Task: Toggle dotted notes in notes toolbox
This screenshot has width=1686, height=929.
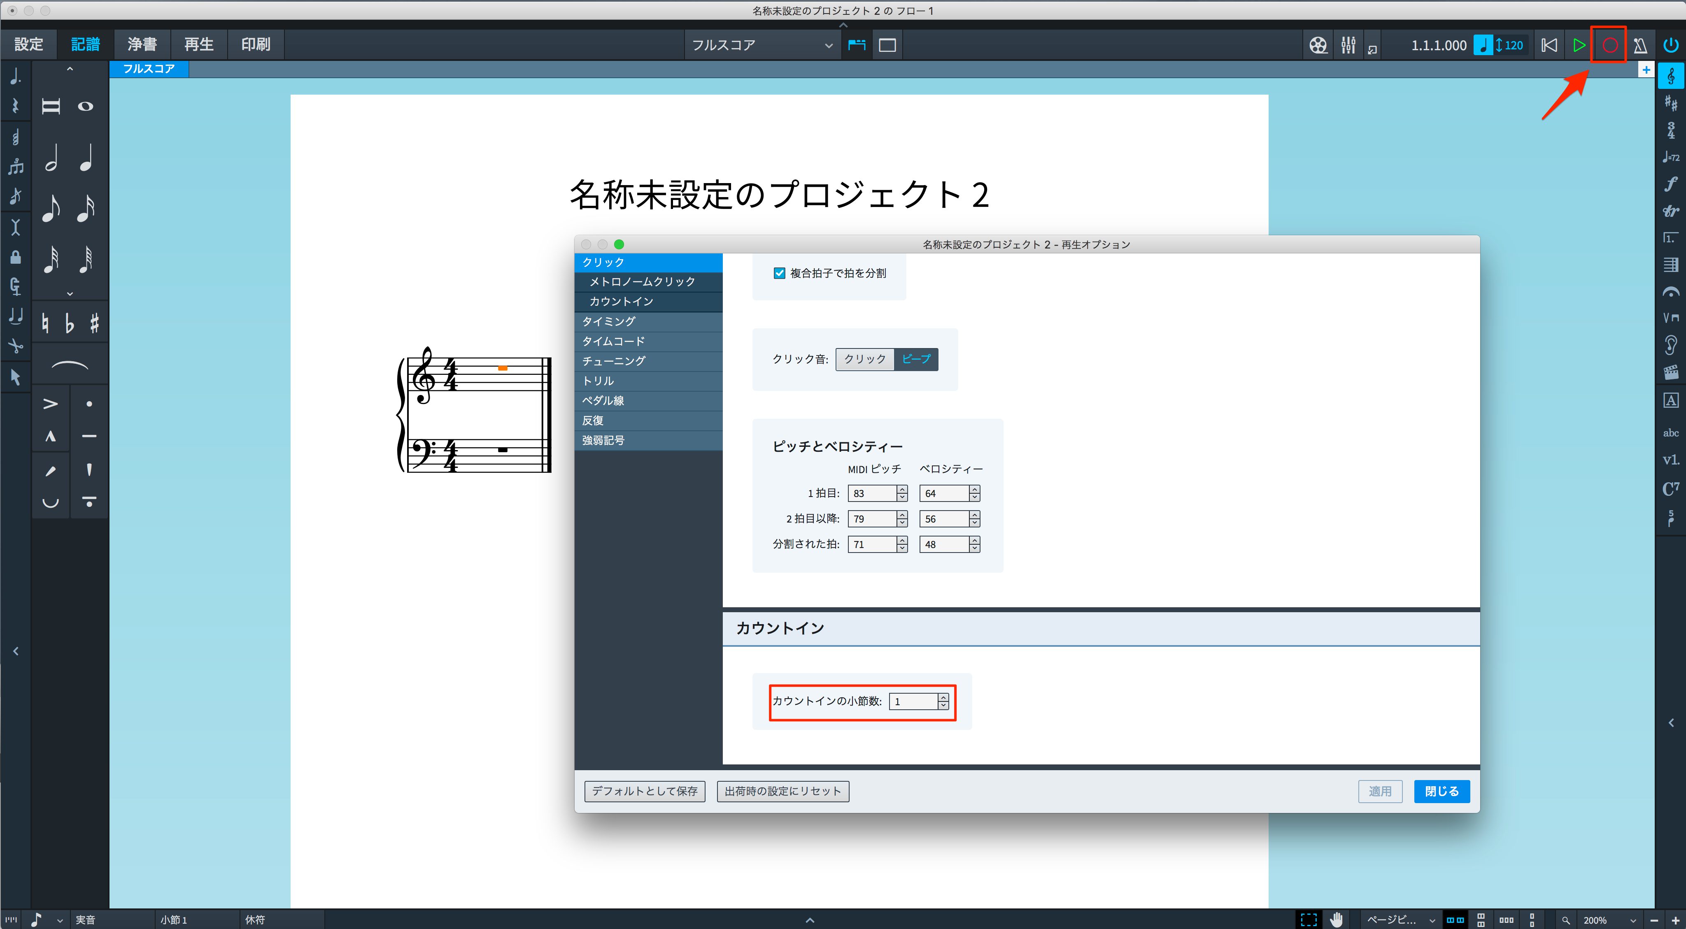Action: click(x=16, y=77)
